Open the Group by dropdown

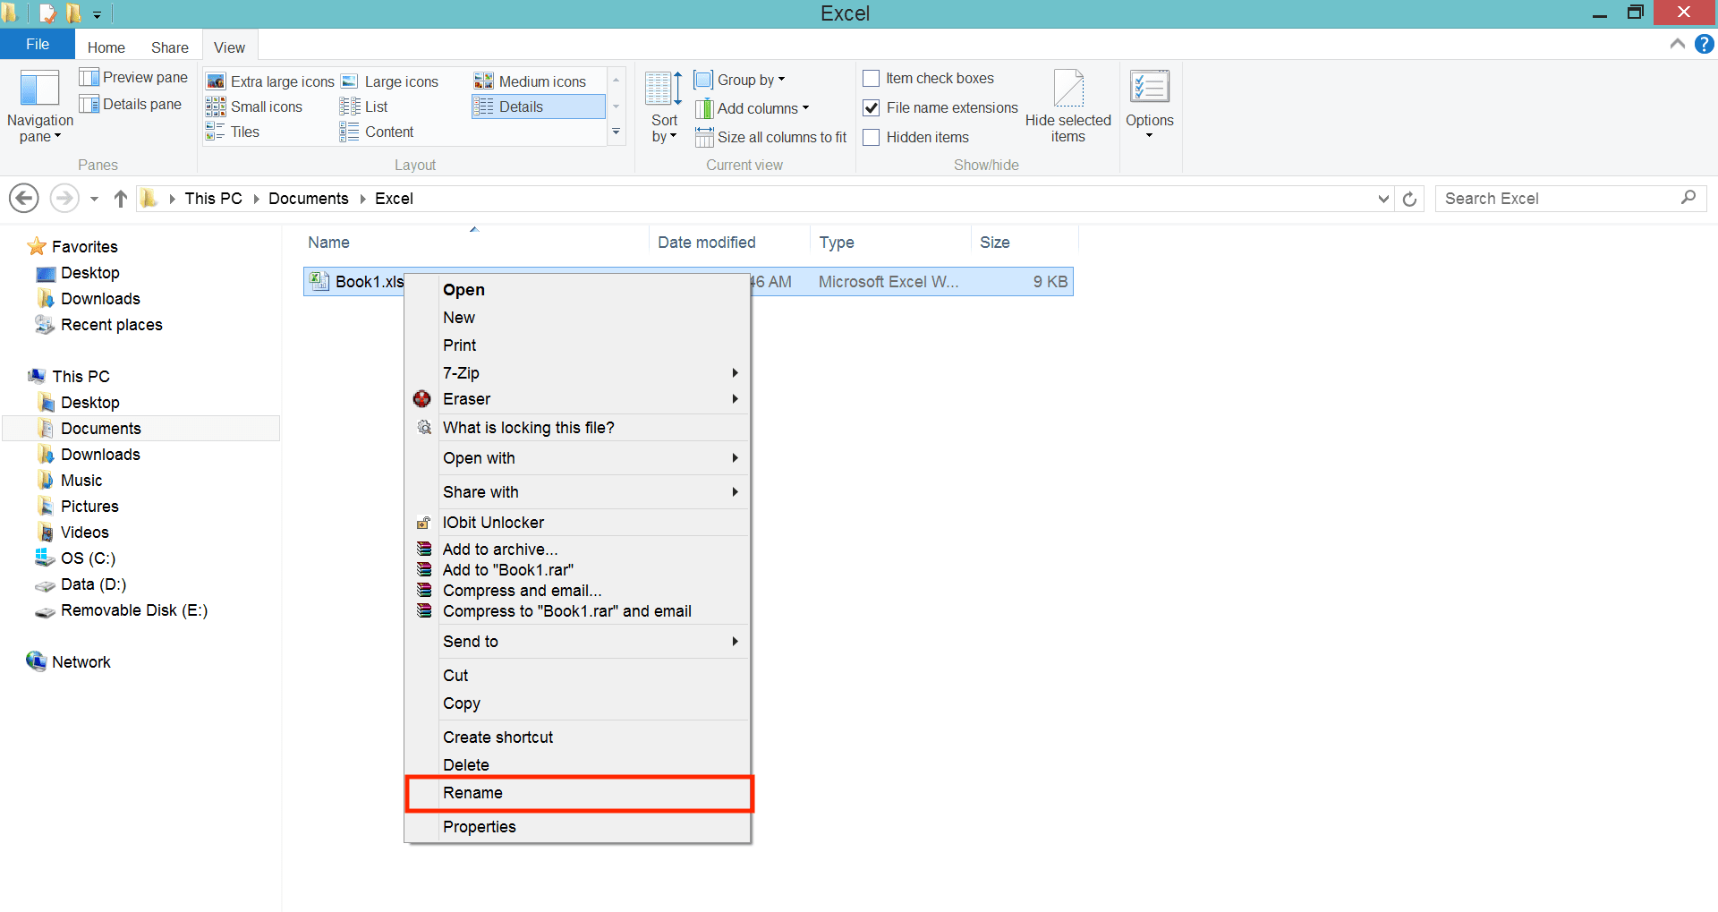(x=741, y=80)
